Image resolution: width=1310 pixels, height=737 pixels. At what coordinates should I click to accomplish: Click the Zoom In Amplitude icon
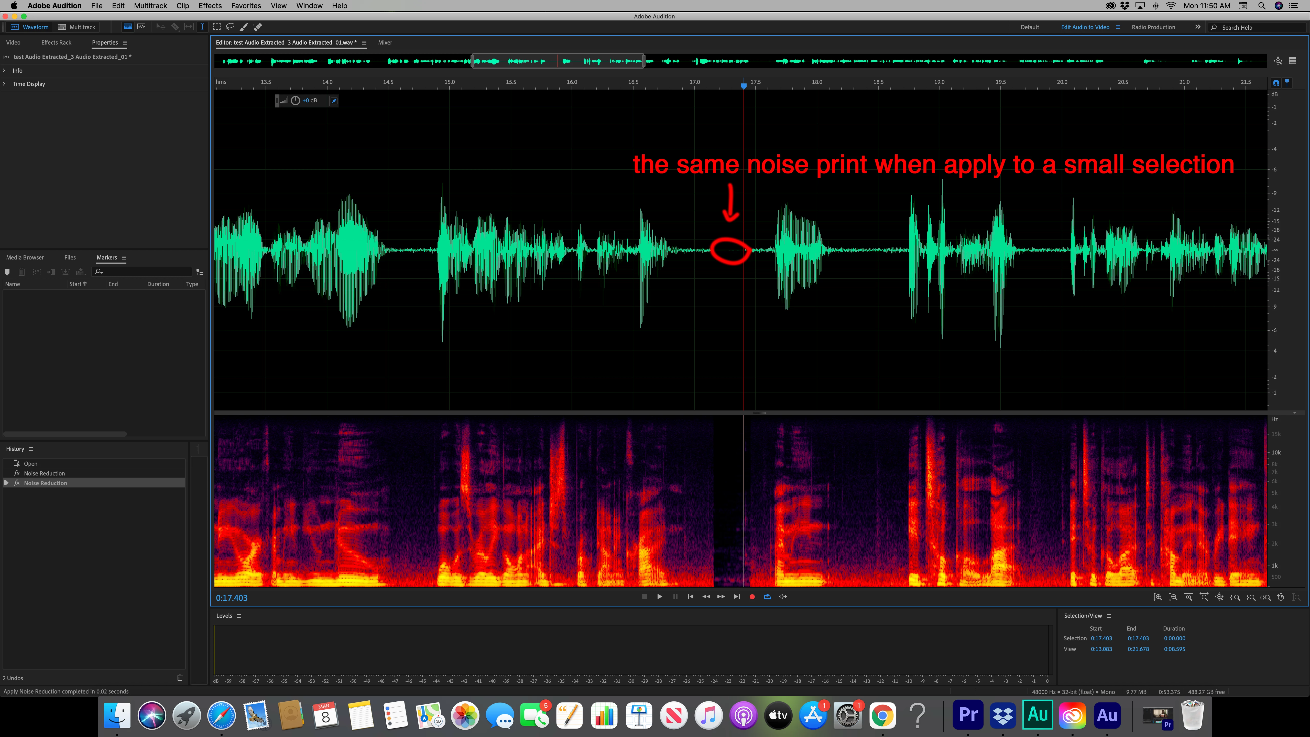tap(1158, 597)
